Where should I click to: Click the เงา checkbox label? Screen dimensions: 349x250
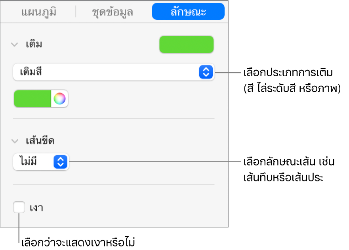pyautogui.click(x=36, y=208)
